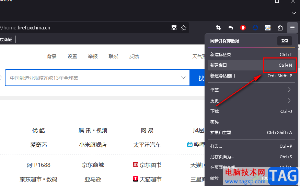This screenshot has height=186, width=300.
Task: Choose 打印... in the menu
Action: [x=251, y=146]
